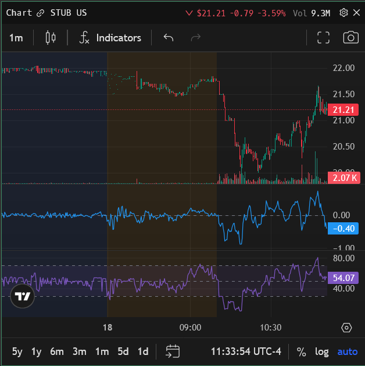365x366 pixels.
Task: Click the 2.07 K volume label
Action: pos(344,178)
